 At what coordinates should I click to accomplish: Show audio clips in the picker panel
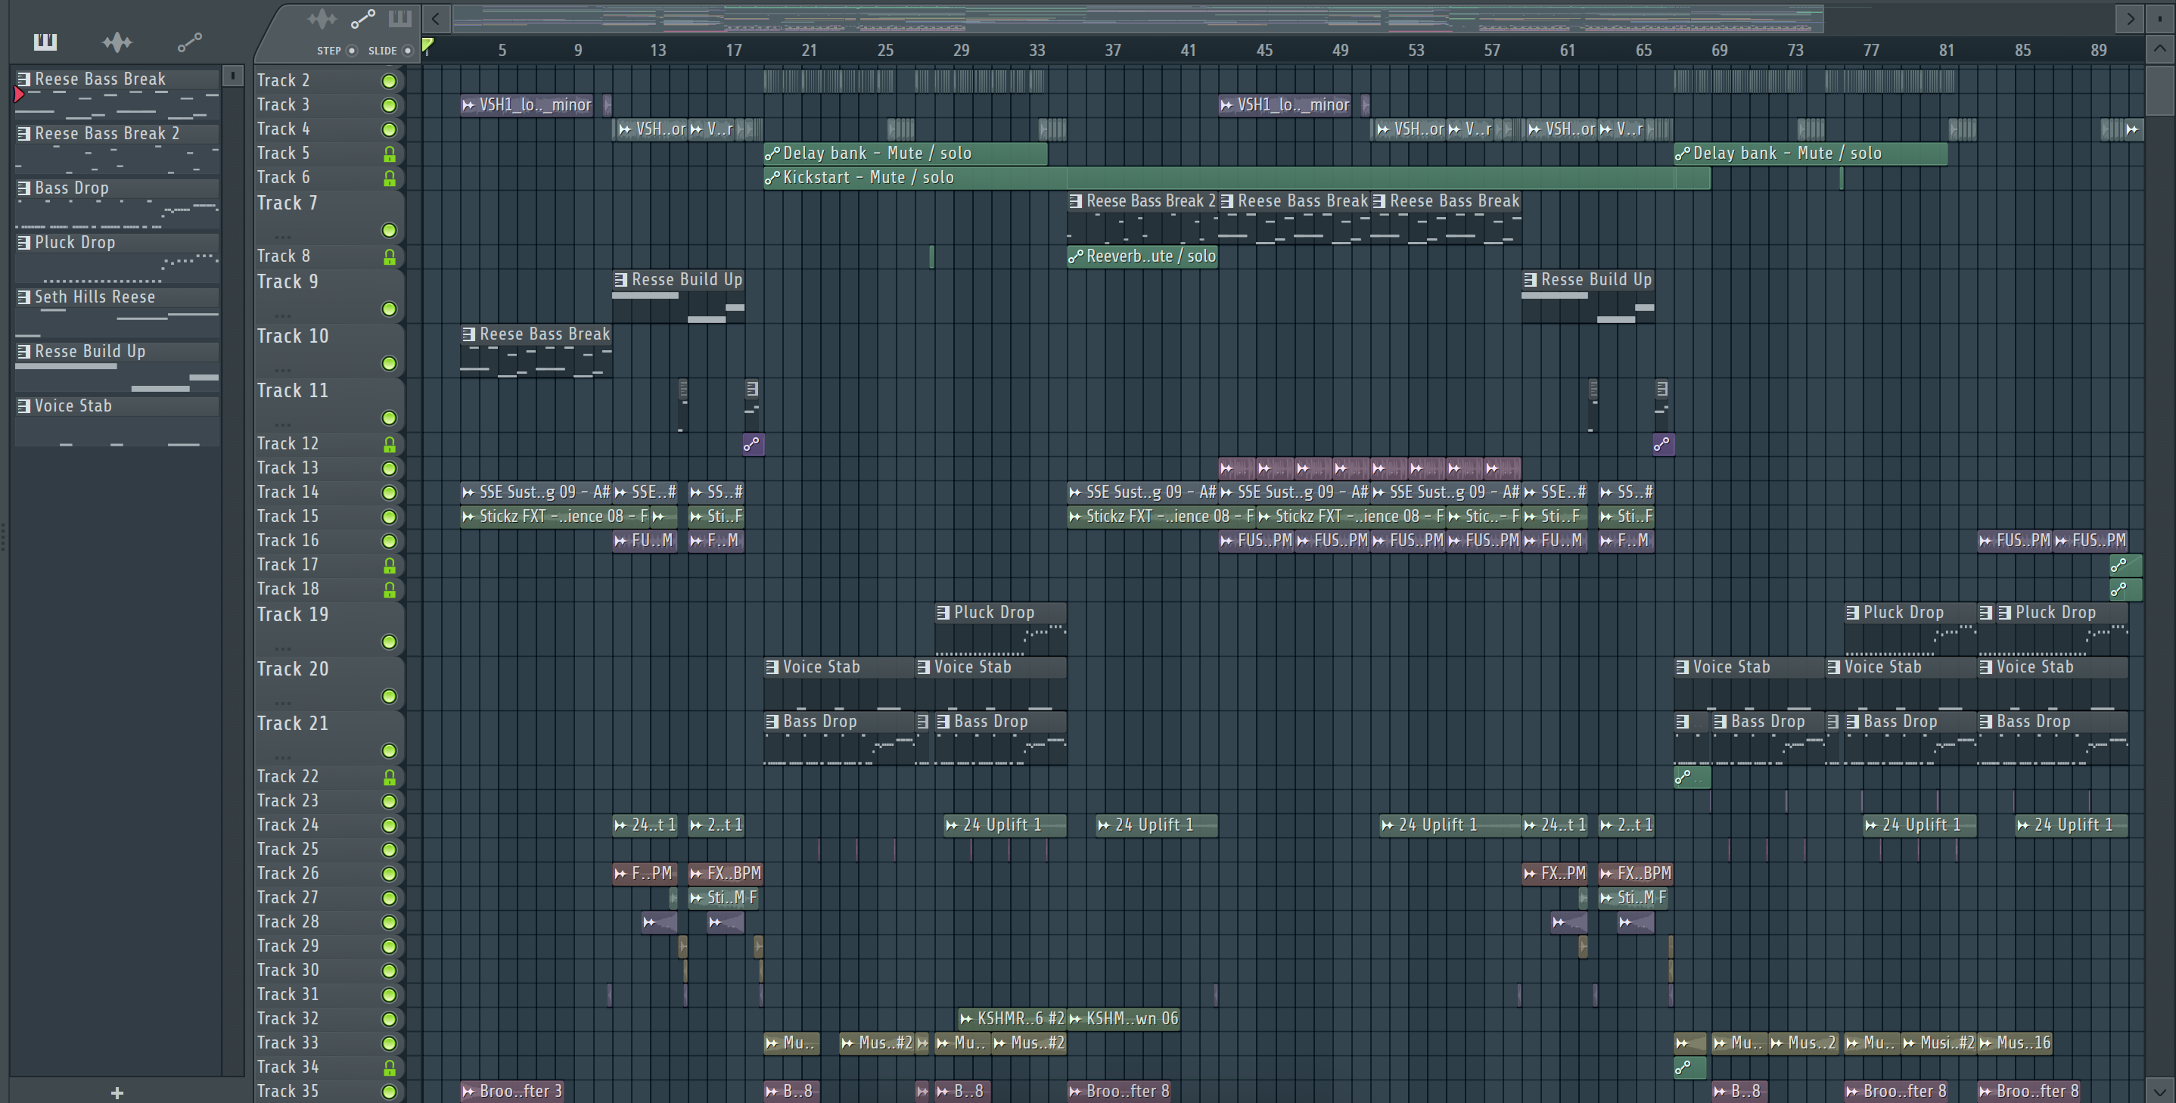coord(117,42)
